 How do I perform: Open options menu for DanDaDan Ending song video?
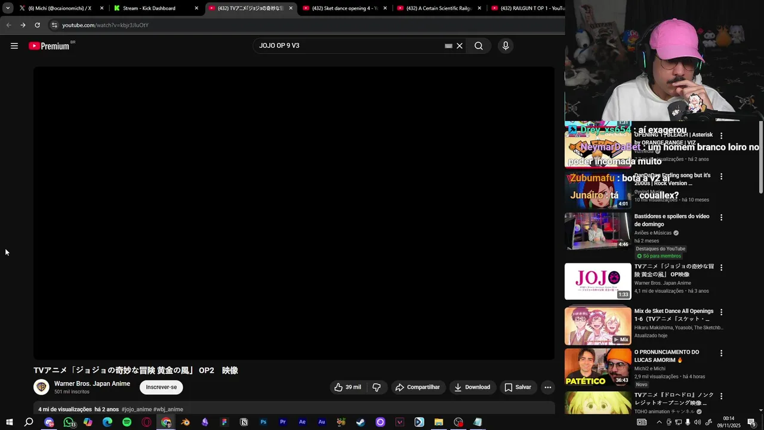pyautogui.click(x=721, y=176)
